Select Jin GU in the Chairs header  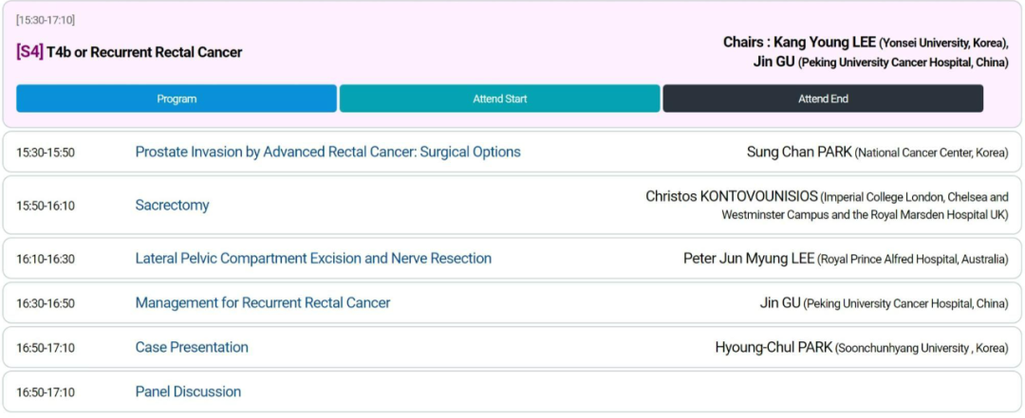pyautogui.click(x=773, y=63)
